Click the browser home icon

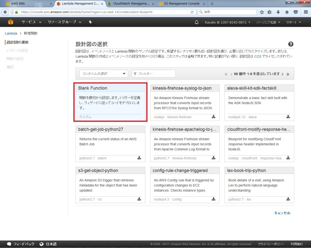(287, 12)
